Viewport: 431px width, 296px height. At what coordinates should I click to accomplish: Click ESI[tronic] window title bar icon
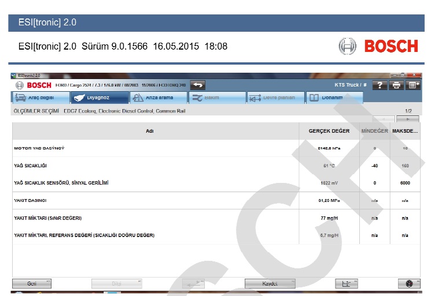coord(13,76)
